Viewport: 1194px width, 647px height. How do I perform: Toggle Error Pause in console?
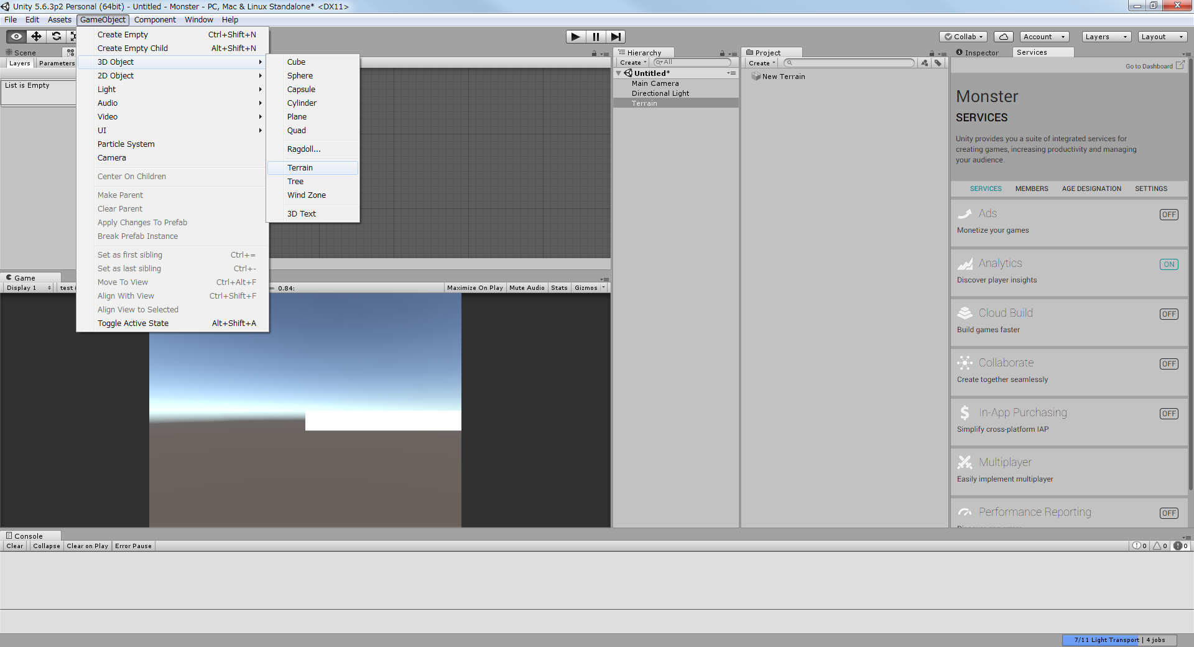[x=133, y=546]
